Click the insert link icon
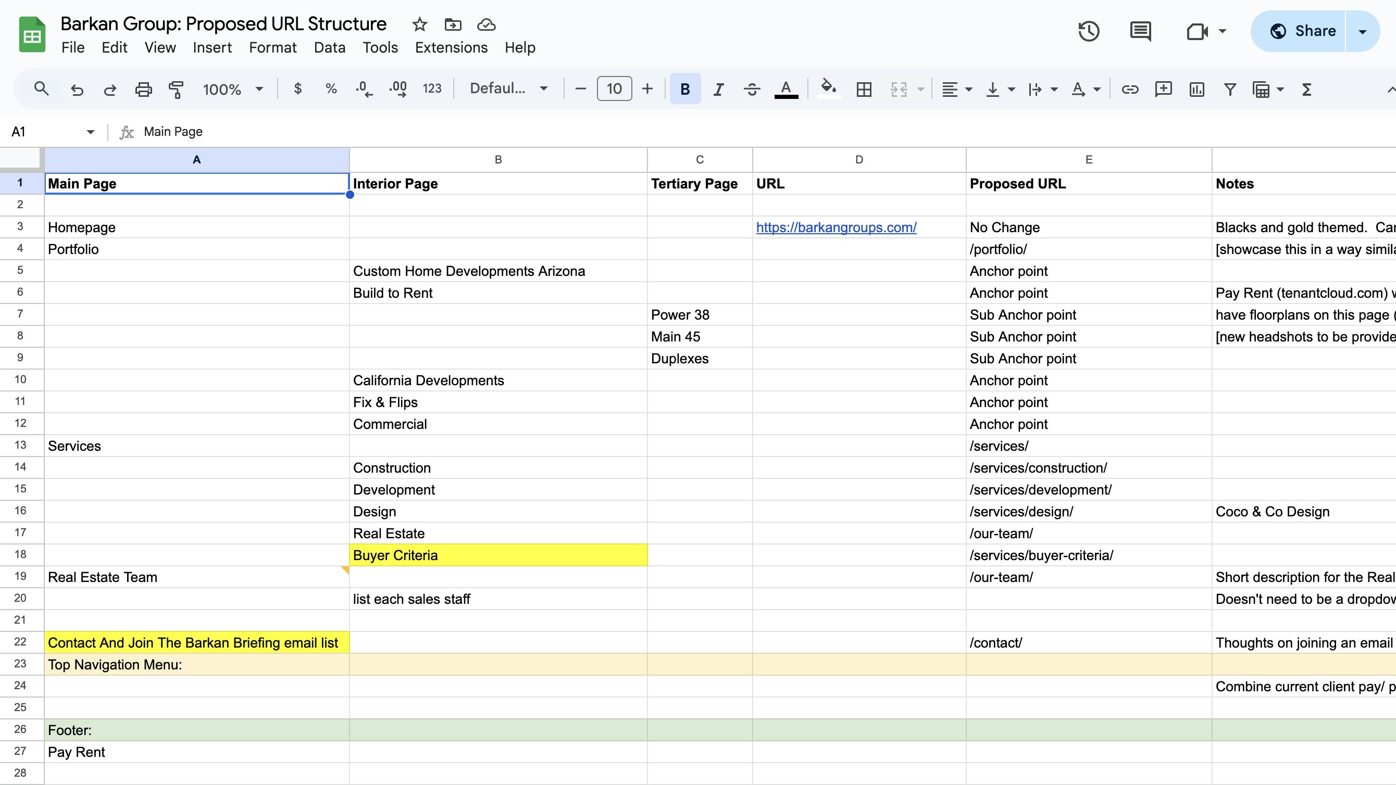The height and width of the screenshot is (785, 1396). (x=1129, y=89)
